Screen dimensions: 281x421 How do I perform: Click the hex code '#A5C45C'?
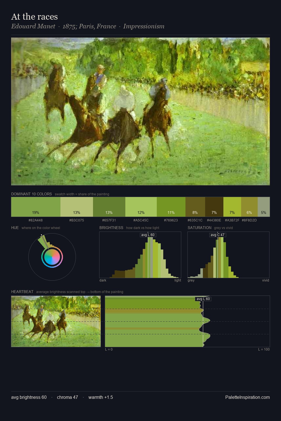click(x=141, y=220)
